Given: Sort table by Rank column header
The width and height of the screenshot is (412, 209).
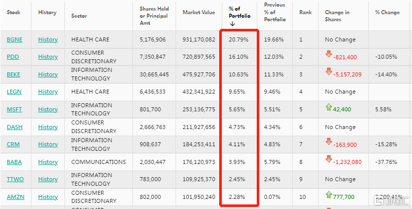Looking at the screenshot, I should click(x=305, y=12).
